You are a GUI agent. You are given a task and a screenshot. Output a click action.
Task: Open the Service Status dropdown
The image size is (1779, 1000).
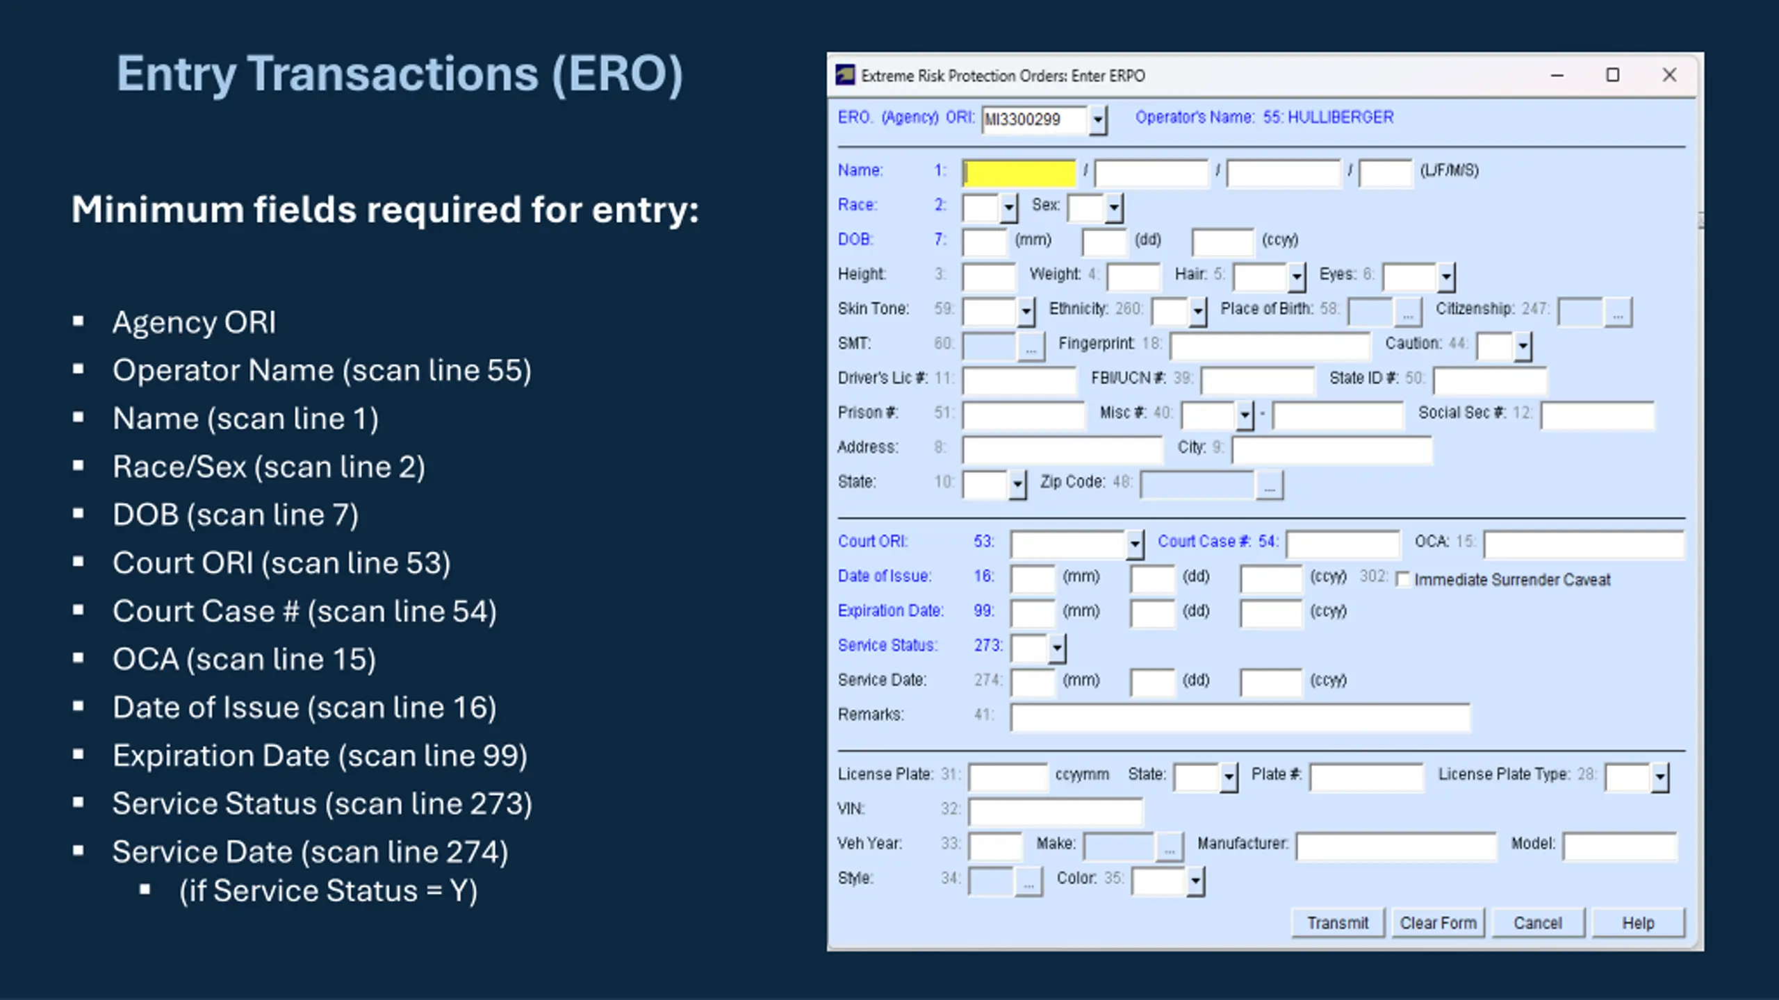[1056, 649]
